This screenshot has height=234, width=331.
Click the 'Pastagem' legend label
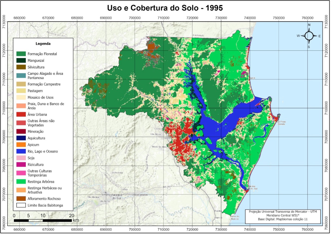[35, 91]
